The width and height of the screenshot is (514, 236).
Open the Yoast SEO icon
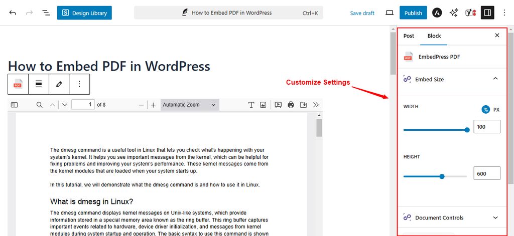point(471,13)
